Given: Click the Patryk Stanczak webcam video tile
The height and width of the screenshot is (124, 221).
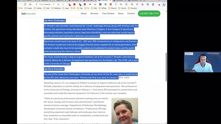Looking at the screenshot, I should [x=202, y=62].
